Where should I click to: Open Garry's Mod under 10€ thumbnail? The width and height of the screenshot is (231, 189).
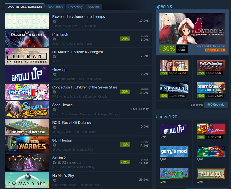point(174,151)
